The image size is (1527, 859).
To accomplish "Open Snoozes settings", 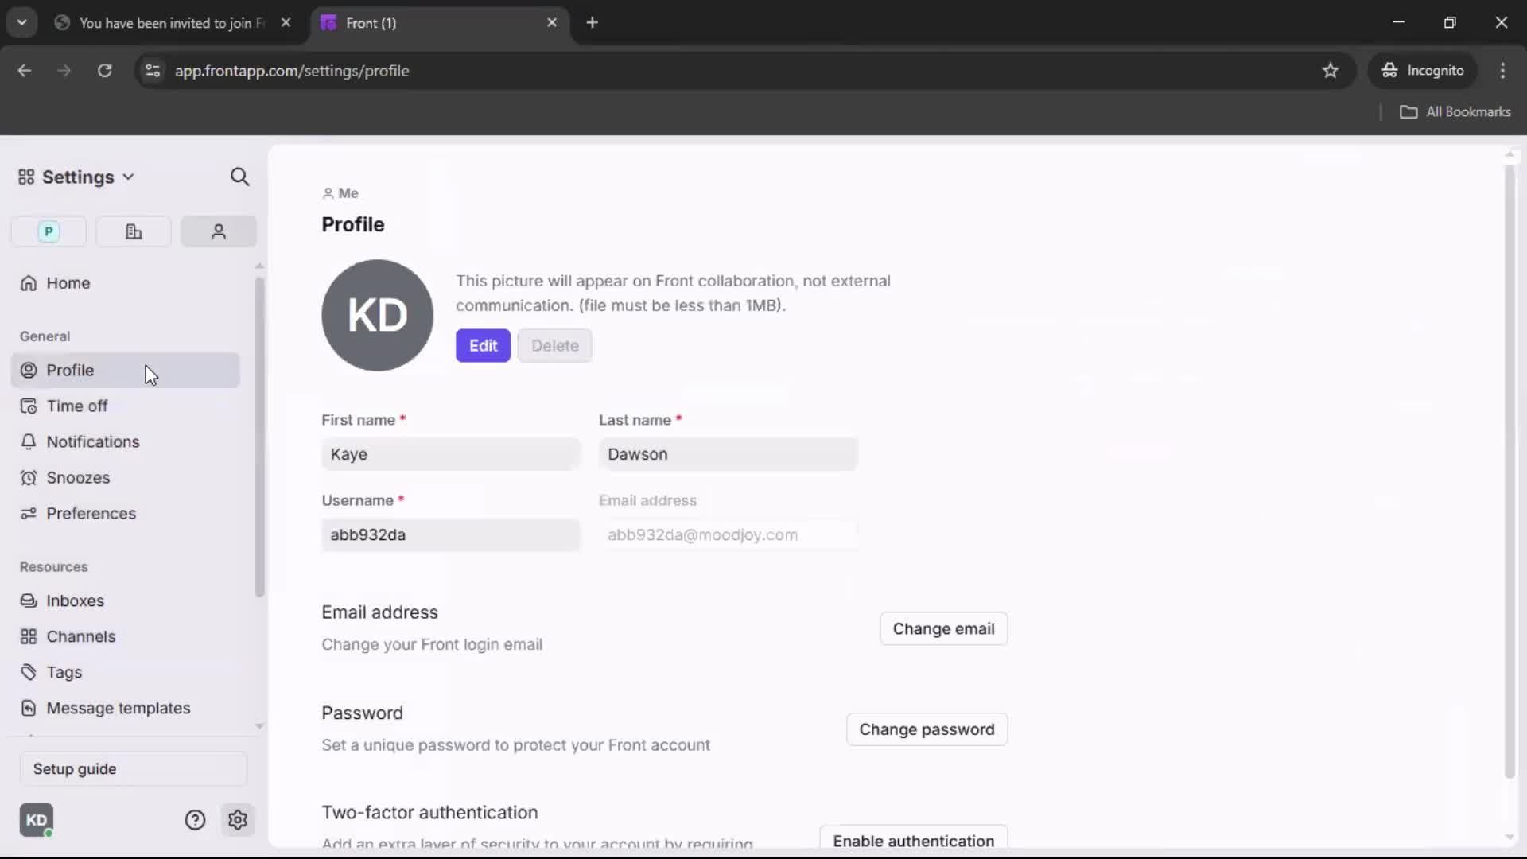I will click(x=79, y=477).
